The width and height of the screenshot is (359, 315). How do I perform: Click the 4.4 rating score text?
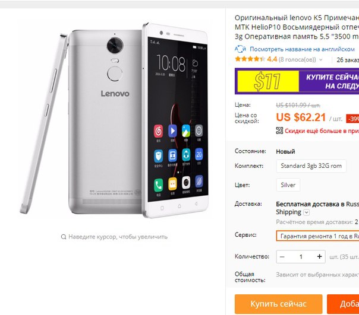pos(272,59)
